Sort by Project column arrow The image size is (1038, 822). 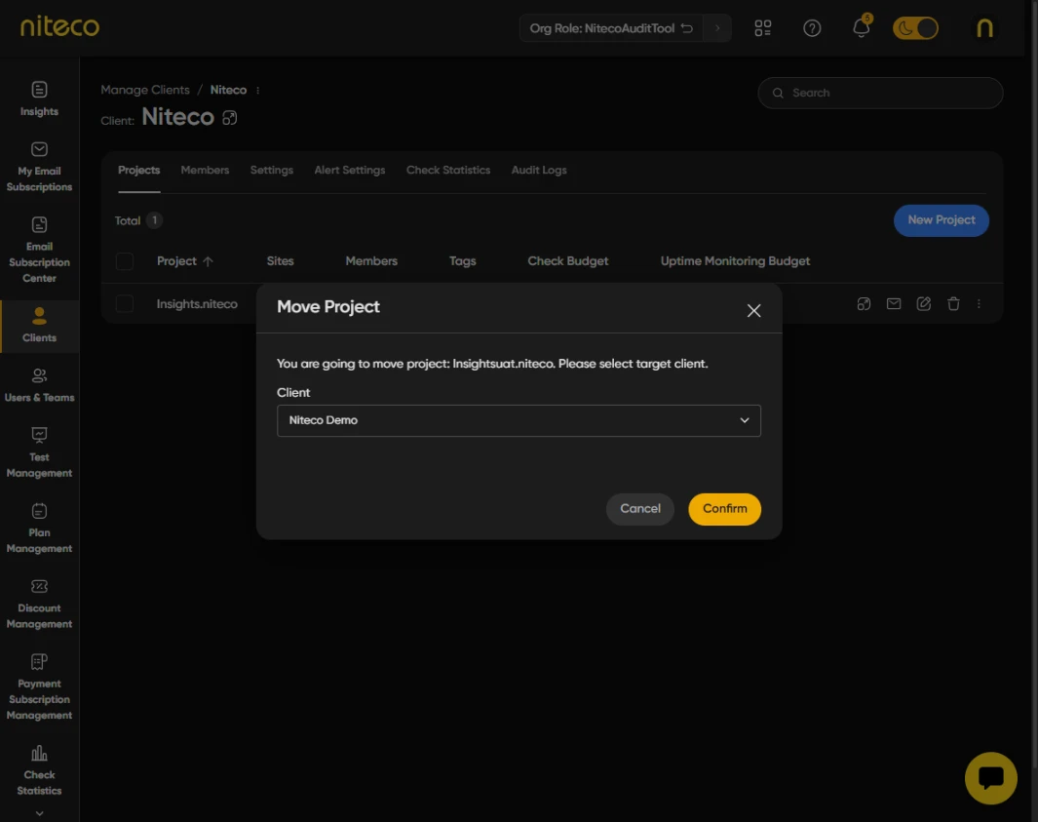click(x=208, y=261)
